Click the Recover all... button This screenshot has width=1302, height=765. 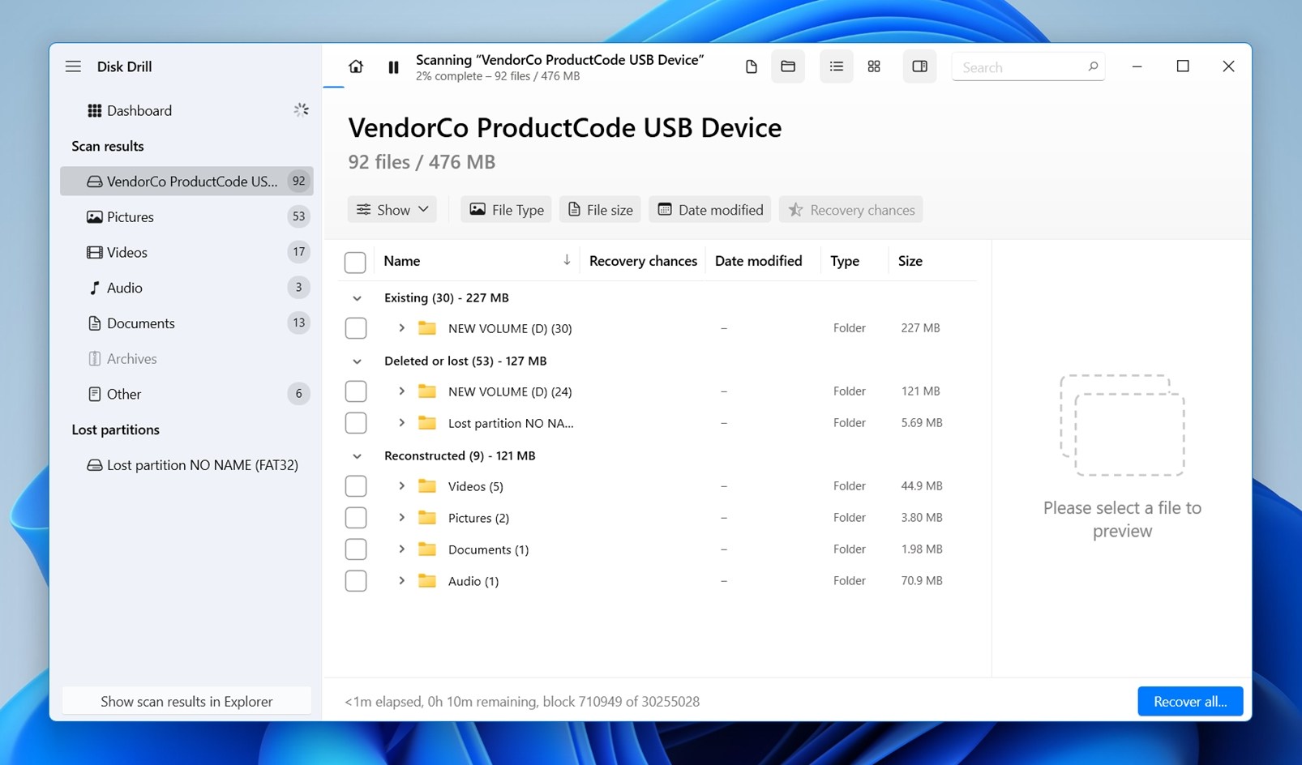[1189, 701]
